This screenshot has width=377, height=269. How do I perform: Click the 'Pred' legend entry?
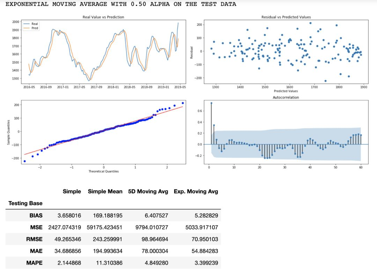tap(35, 28)
